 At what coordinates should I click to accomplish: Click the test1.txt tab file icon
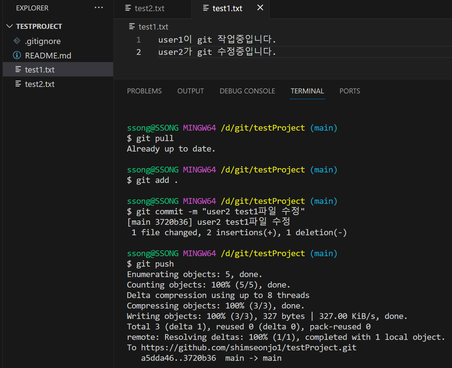pos(206,8)
